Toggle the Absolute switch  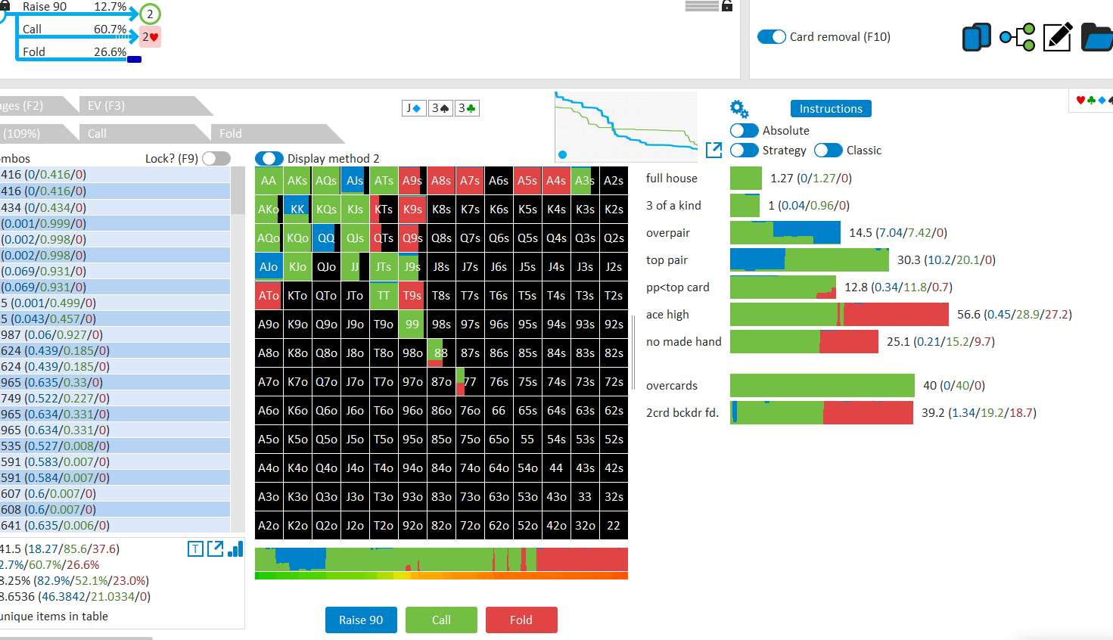click(x=745, y=130)
